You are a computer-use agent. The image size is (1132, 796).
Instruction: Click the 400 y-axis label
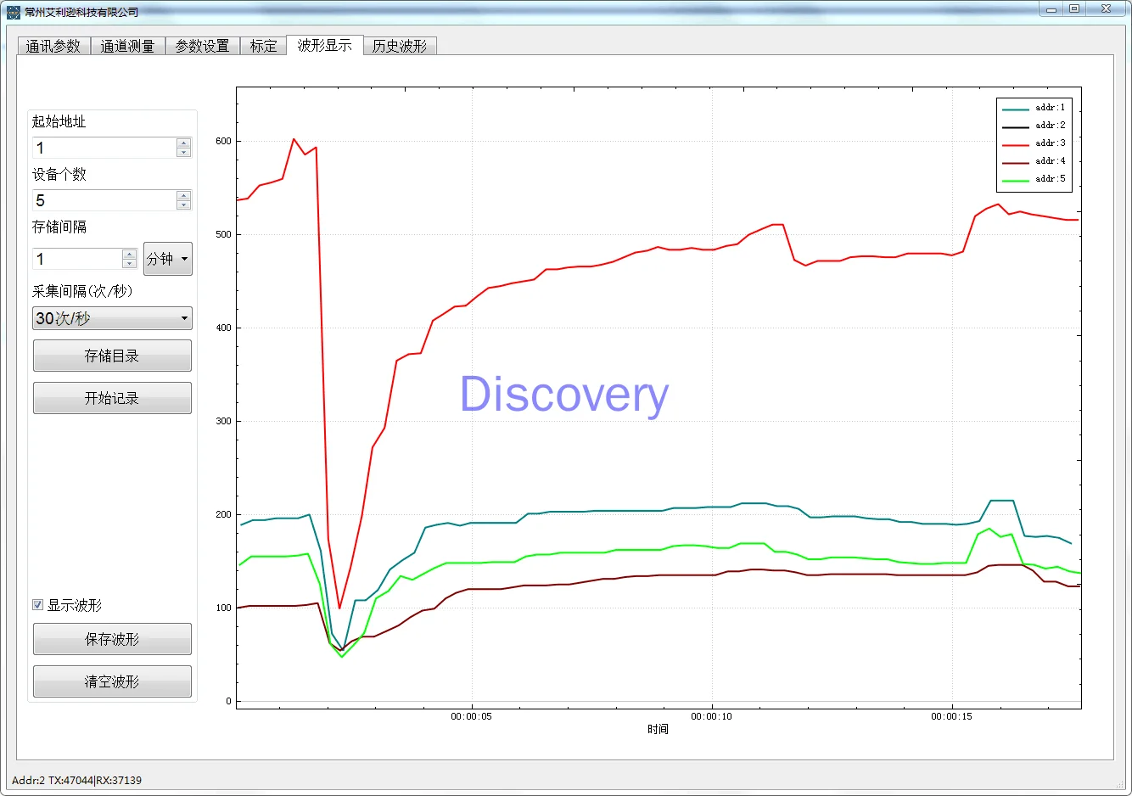click(223, 328)
